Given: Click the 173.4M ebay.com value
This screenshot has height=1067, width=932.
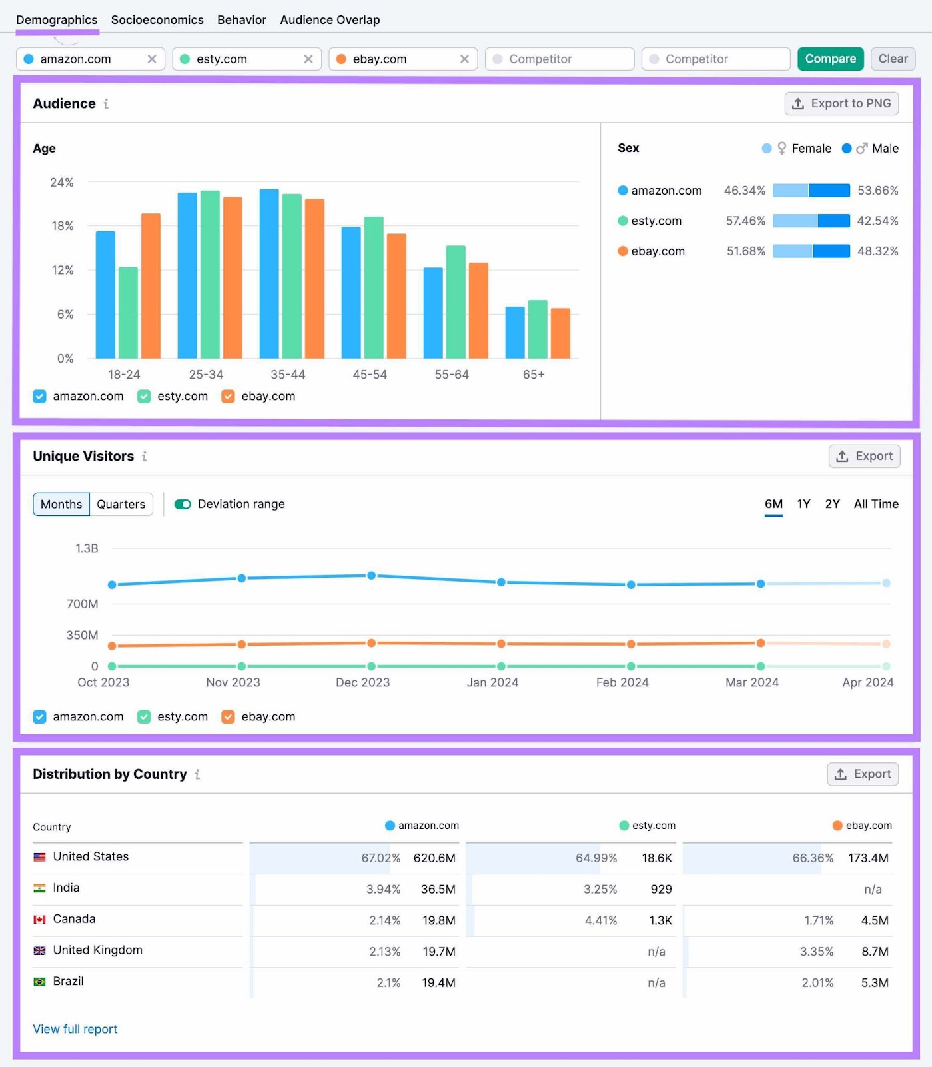Looking at the screenshot, I should pos(868,858).
